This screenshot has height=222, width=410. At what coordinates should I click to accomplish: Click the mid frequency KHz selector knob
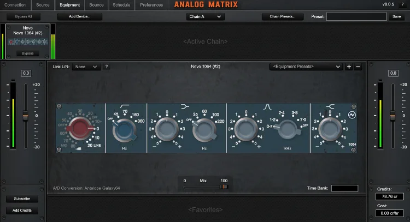tap(284, 130)
